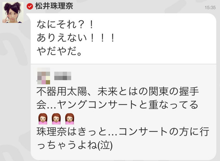Click the コンサートの方に行 phrase in quote
The height and width of the screenshot is (161, 220).
(164, 131)
